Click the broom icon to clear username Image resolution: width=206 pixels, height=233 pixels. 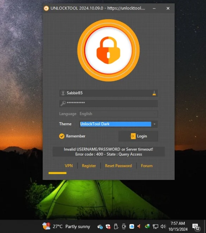[x=154, y=93]
